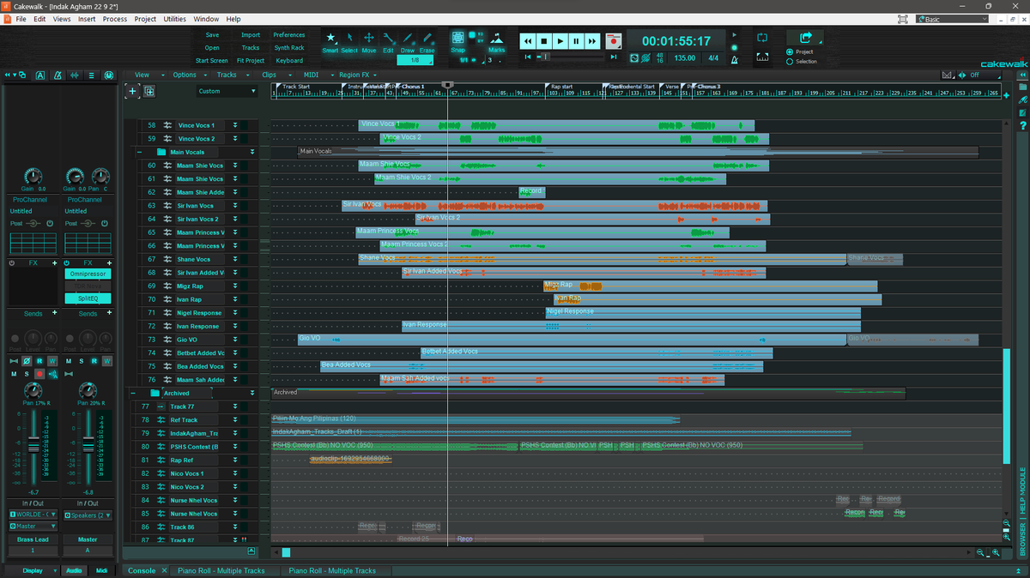Toggle Omnipressor effect in FX rack
Image resolution: width=1030 pixels, height=578 pixels.
pyautogui.click(x=88, y=274)
